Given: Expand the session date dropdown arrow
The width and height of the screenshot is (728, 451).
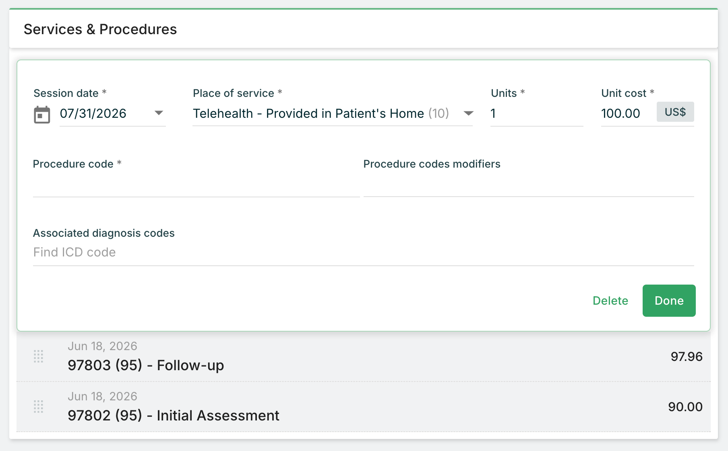Looking at the screenshot, I should pos(159,113).
